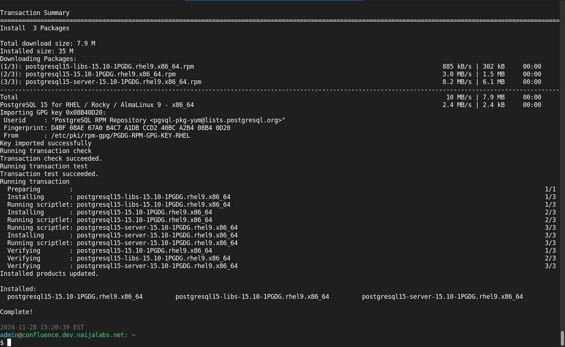Click the '1/1' progress count on Preparing row
Screen dimensions: 565x347
pyautogui.click(x=550, y=189)
